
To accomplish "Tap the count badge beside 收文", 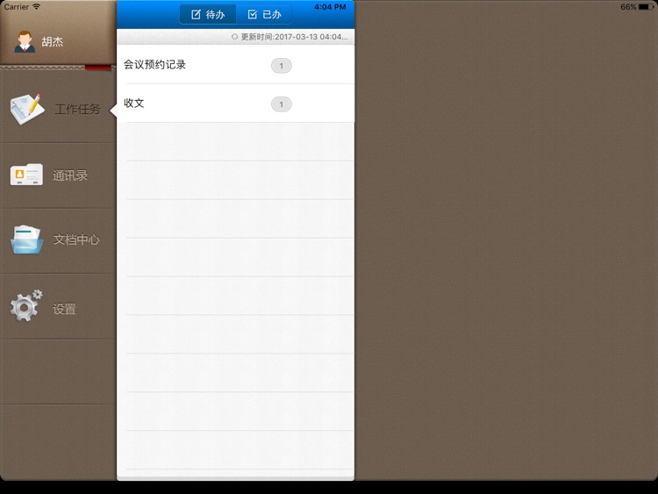I will 281,104.
